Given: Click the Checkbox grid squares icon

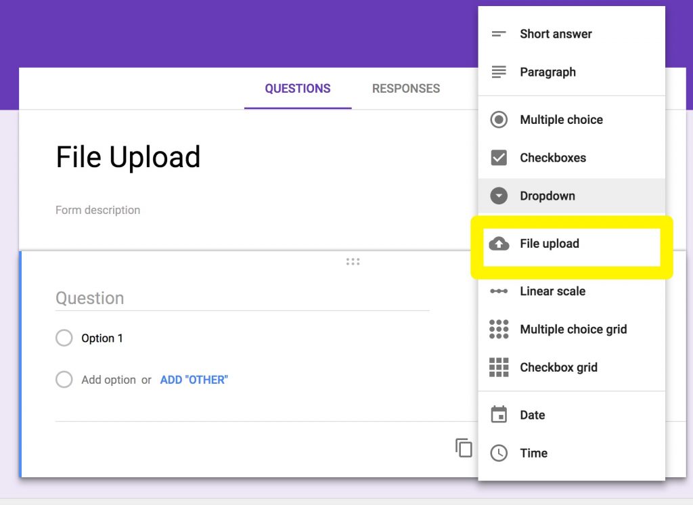Looking at the screenshot, I should (x=499, y=367).
